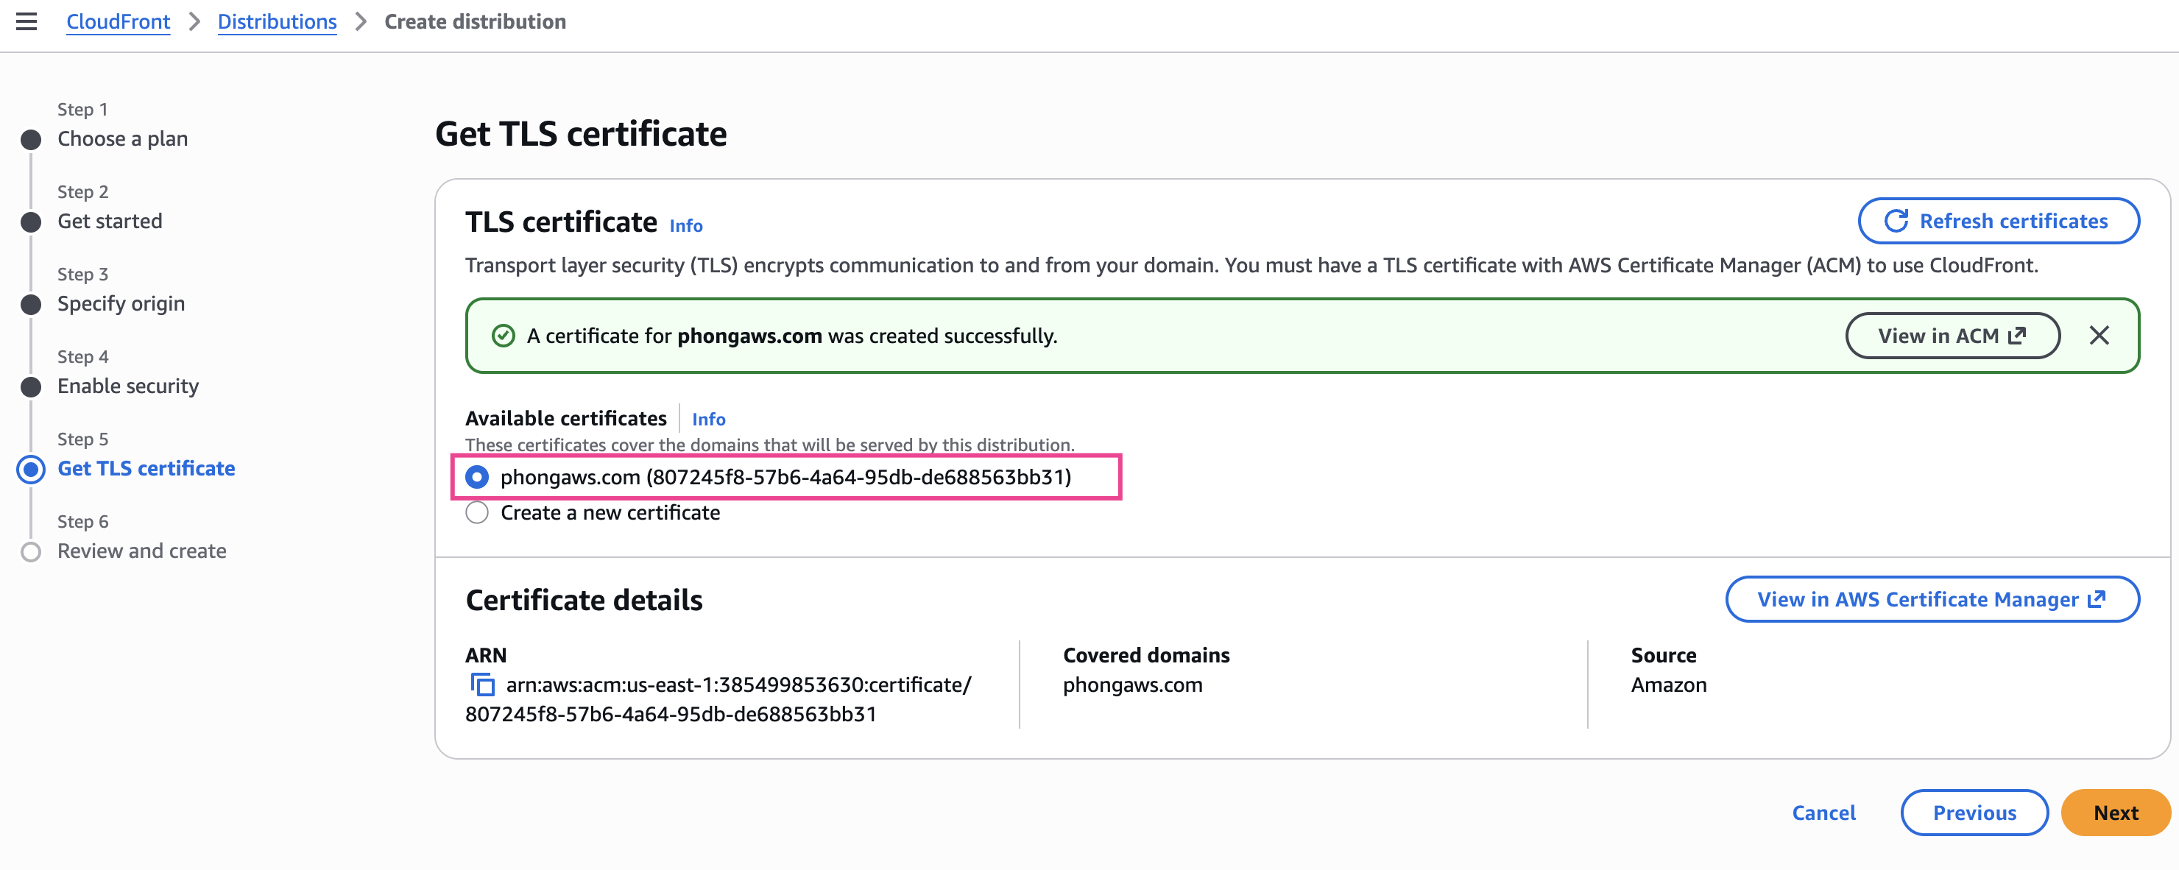Open the Distributions breadcrumb link

tap(277, 21)
